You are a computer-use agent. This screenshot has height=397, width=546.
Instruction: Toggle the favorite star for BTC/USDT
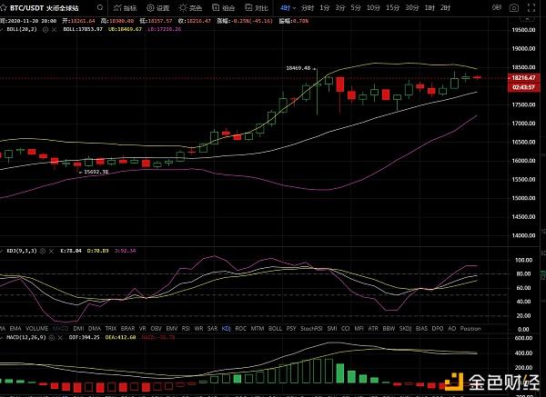3,7
